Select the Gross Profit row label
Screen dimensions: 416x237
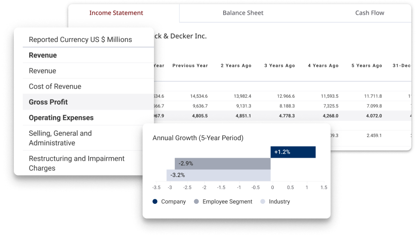[x=48, y=102]
